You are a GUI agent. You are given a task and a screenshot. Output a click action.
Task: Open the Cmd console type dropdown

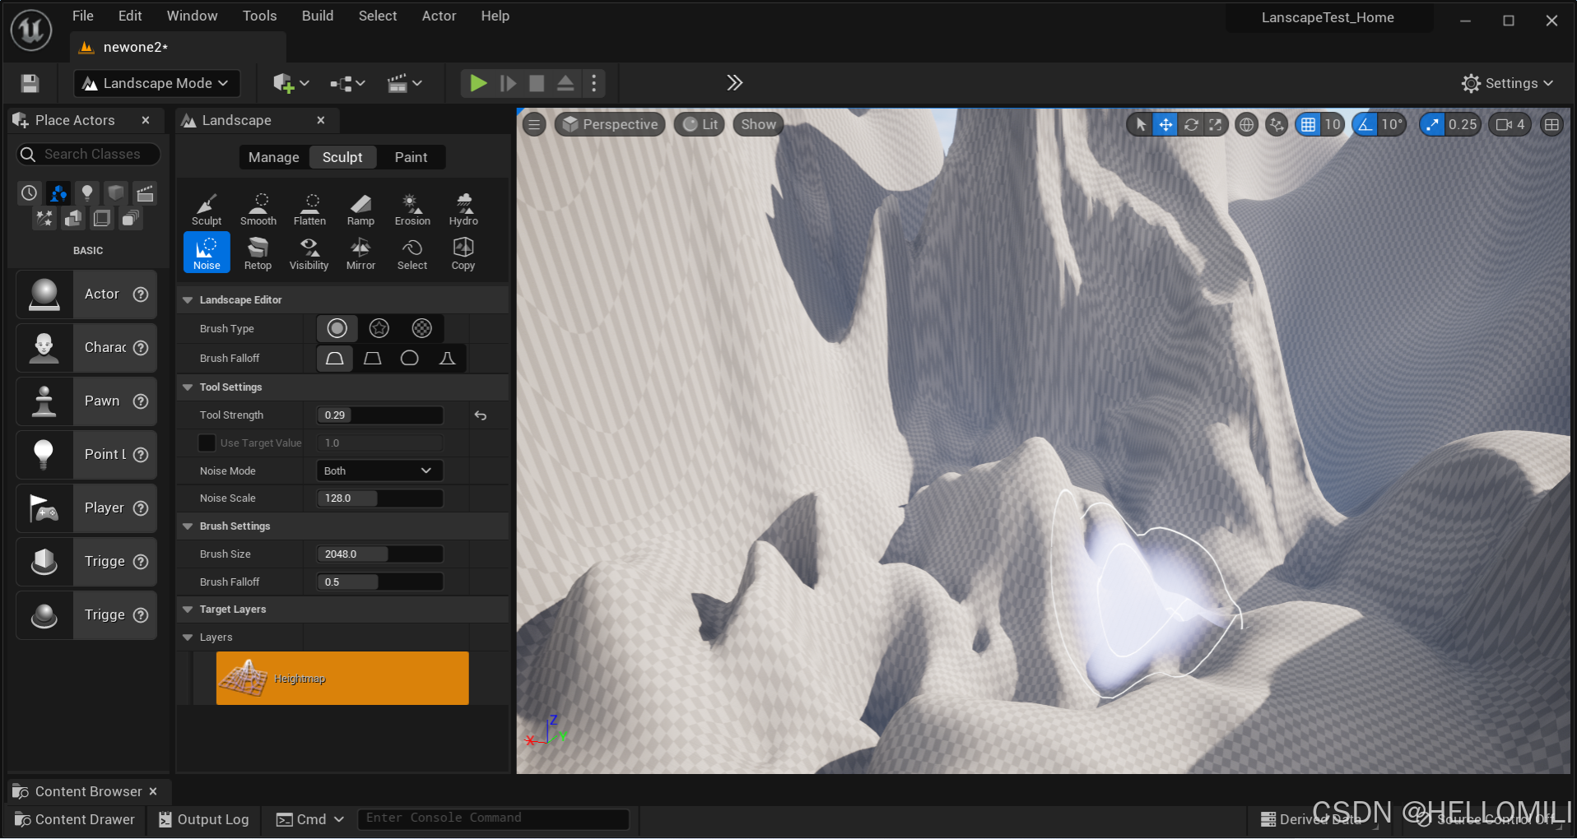click(x=309, y=820)
